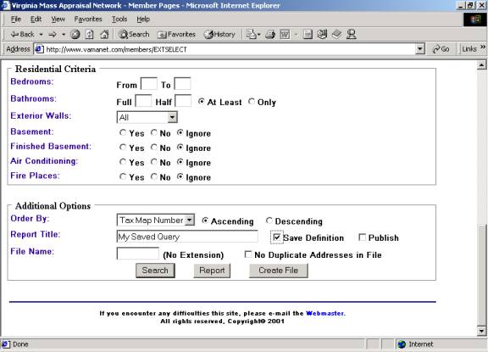Image resolution: width=488 pixels, height=352 pixels.
Task: Click the Create File button
Action: tap(279, 271)
